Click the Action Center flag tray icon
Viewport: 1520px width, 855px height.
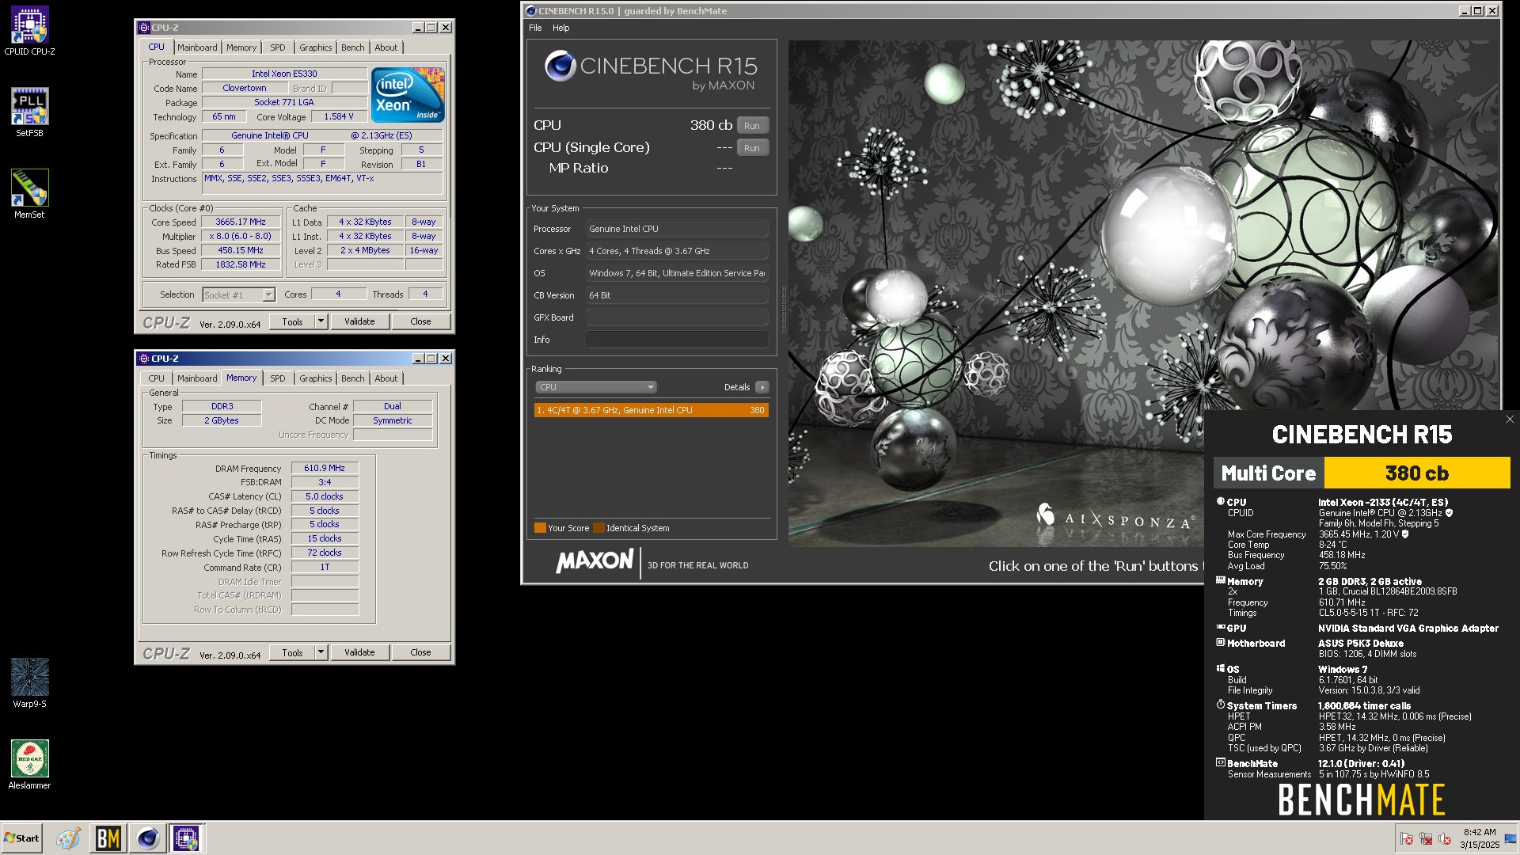(1407, 839)
